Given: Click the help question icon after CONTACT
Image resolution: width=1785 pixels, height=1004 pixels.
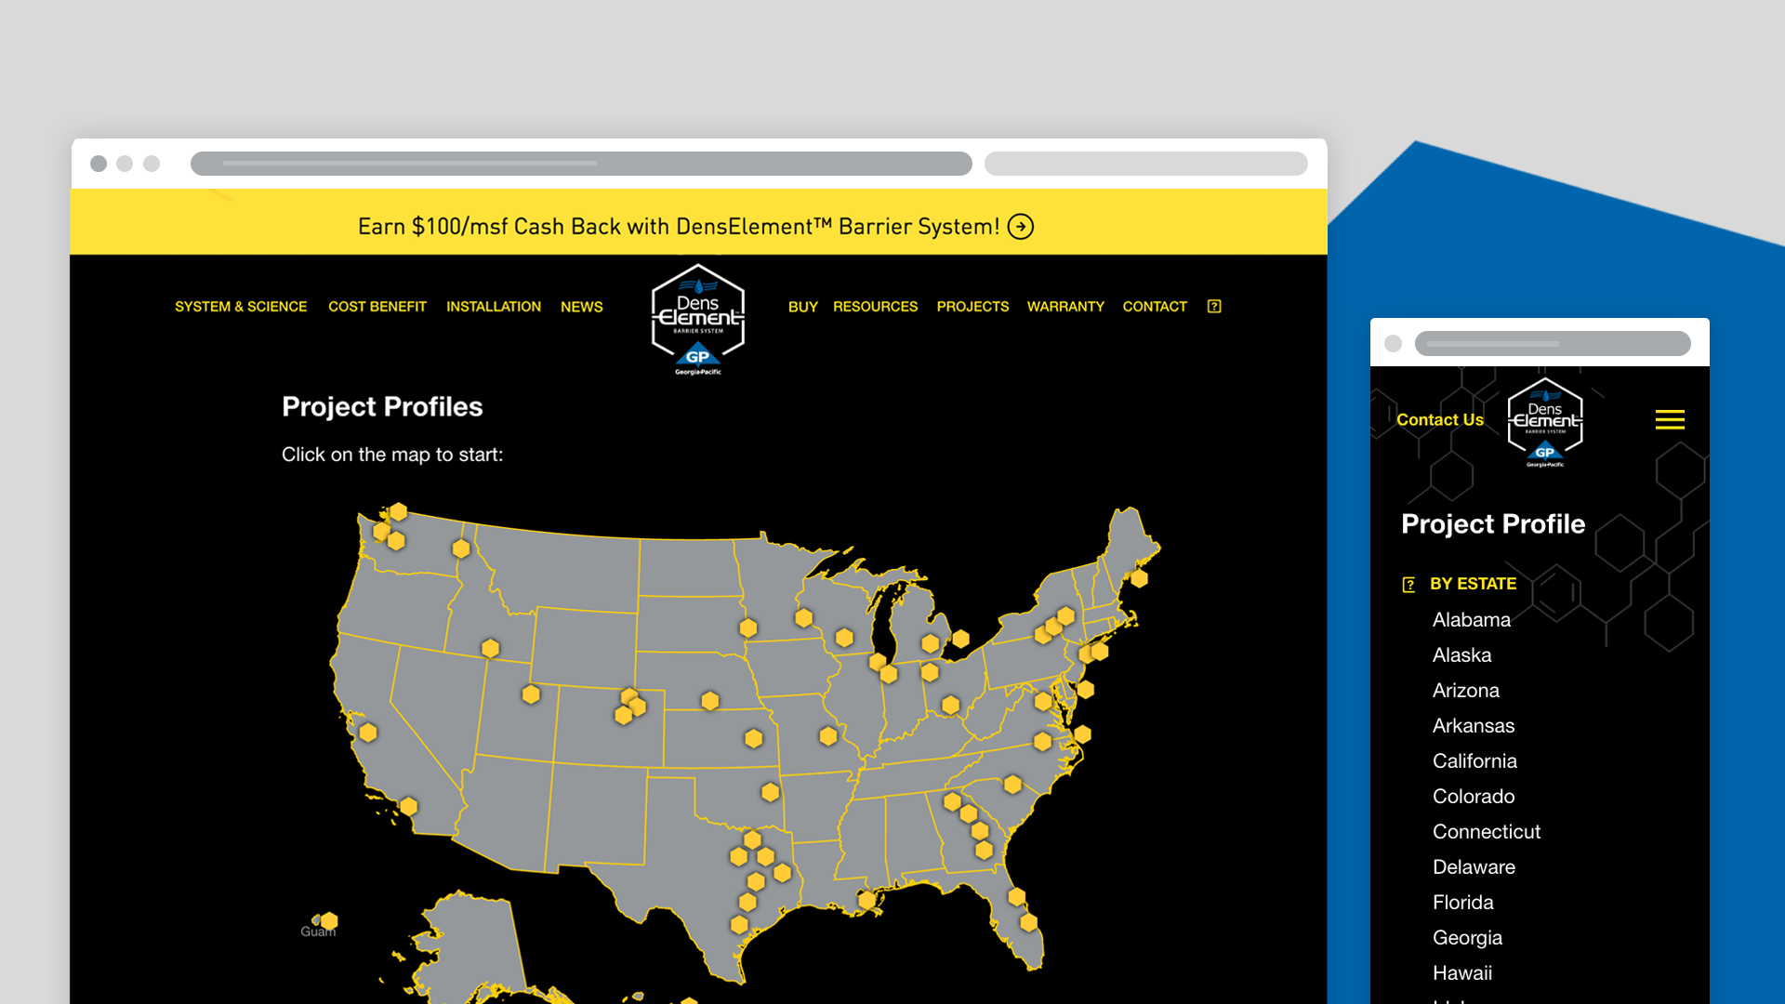Looking at the screenshot, I should [x=1214, y=307].
